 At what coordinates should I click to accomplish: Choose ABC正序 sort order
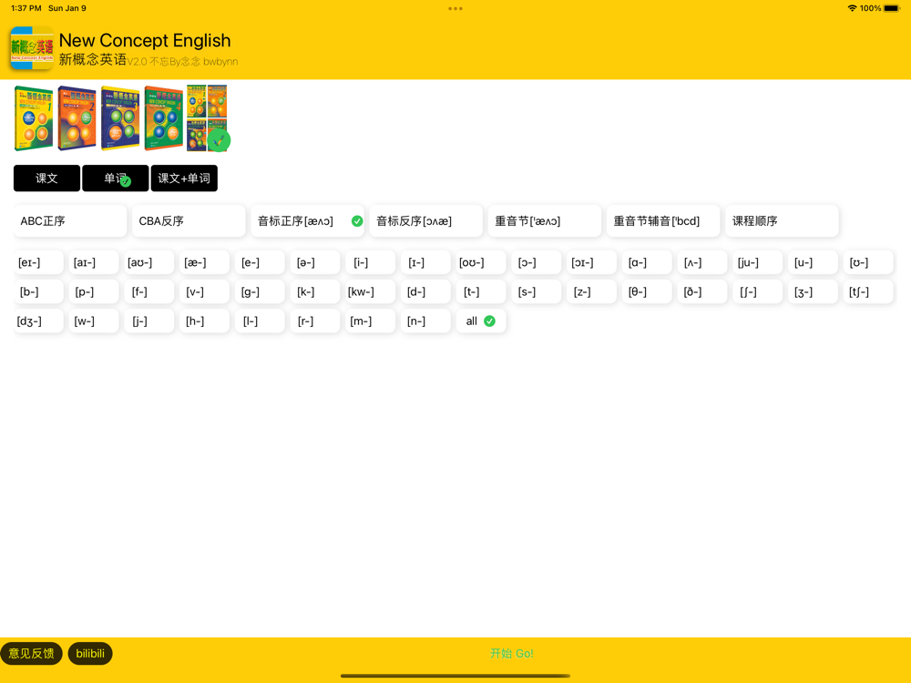click(70, 220)
